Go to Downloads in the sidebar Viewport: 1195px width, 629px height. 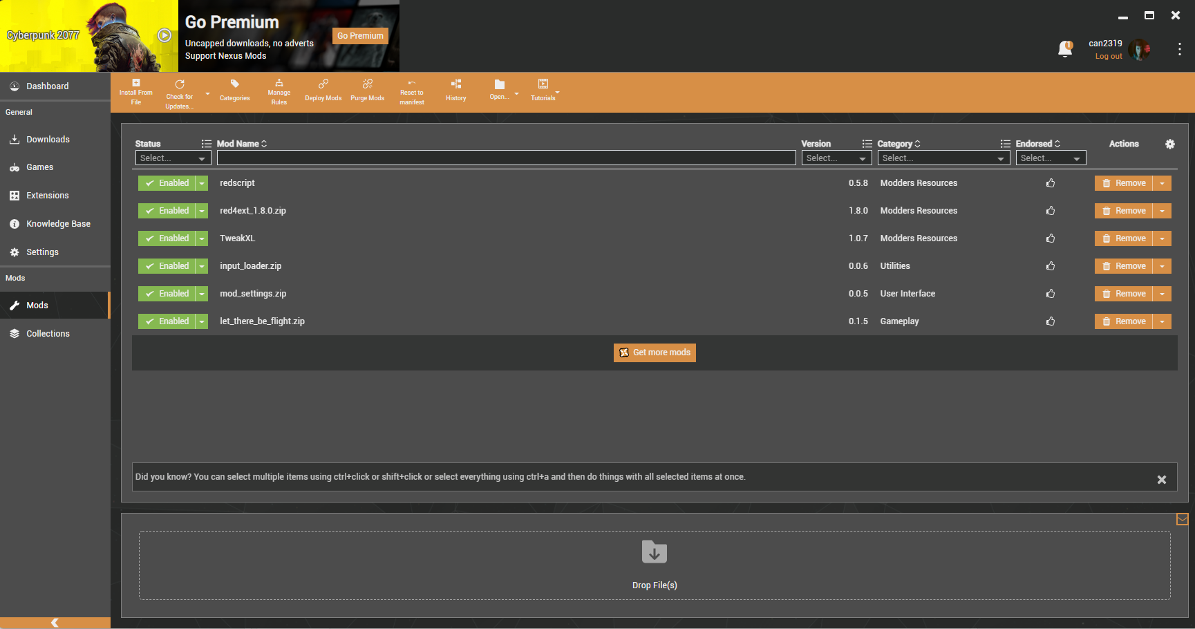point(48,140)
